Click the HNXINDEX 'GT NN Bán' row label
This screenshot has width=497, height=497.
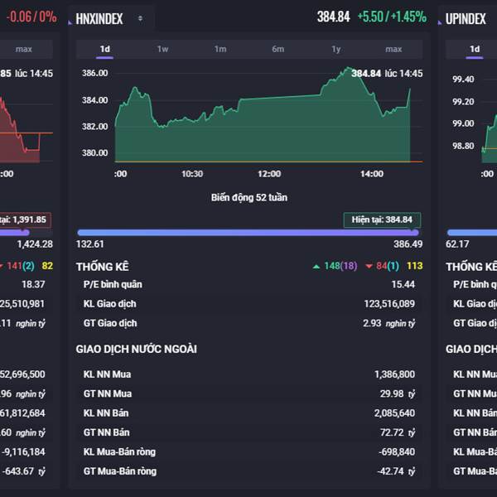(107, 432)
